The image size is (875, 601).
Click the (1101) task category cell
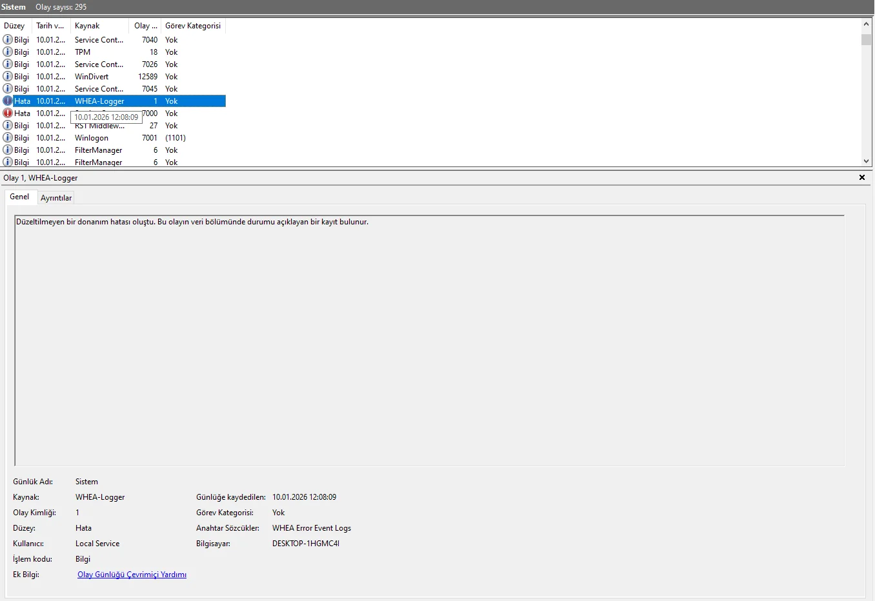176,138
